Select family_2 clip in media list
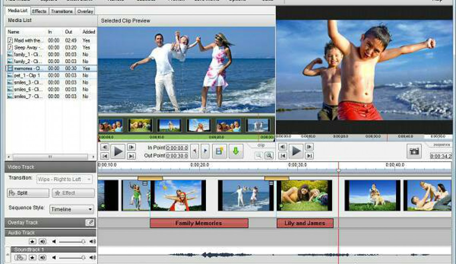This screenshot has height=264, width=456. 51,61
